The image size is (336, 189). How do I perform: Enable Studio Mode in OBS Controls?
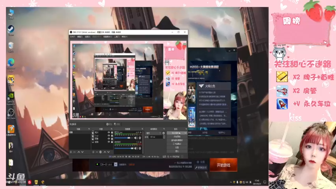(177, 144)
